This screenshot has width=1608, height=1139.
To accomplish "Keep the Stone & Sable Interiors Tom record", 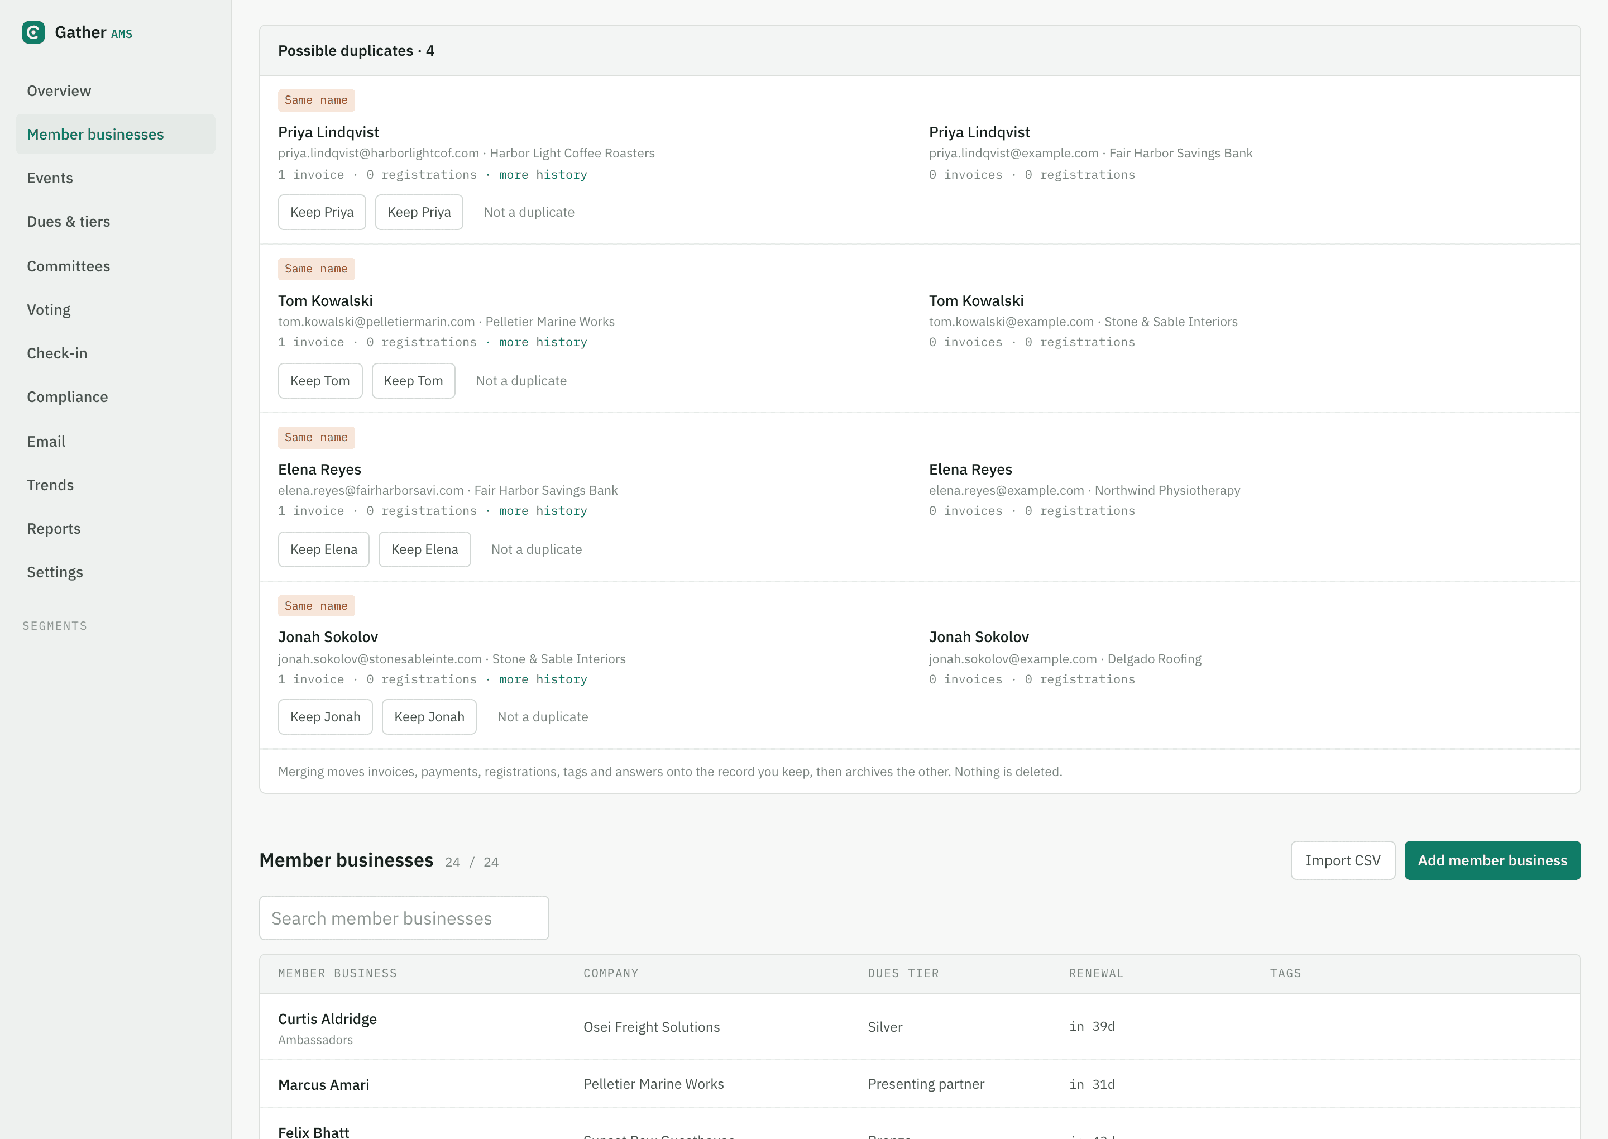I will 413,381.
